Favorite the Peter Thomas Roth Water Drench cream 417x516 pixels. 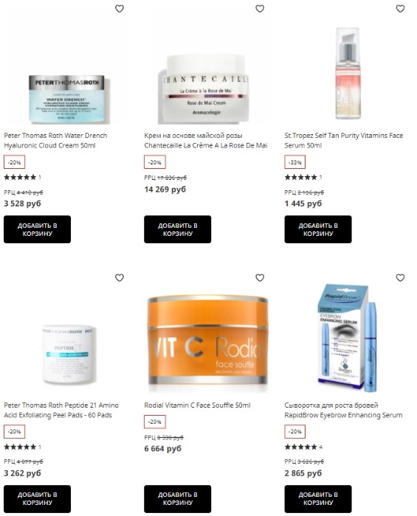click(120, 9)
